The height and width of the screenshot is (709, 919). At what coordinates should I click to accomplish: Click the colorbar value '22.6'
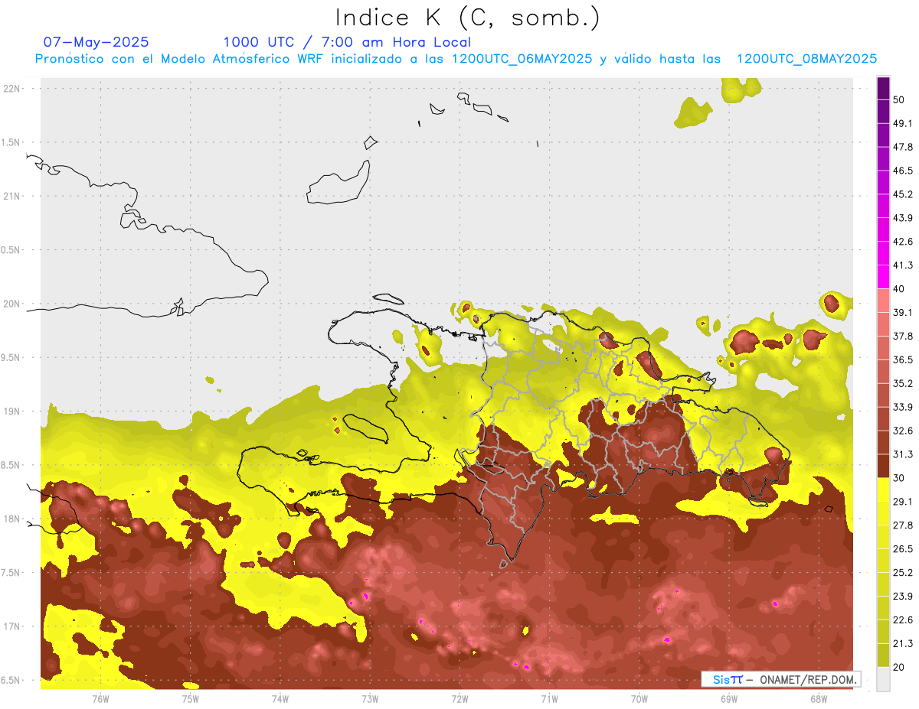point(903,620)
